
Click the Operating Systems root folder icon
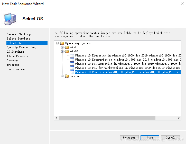(x=62, y=43)
